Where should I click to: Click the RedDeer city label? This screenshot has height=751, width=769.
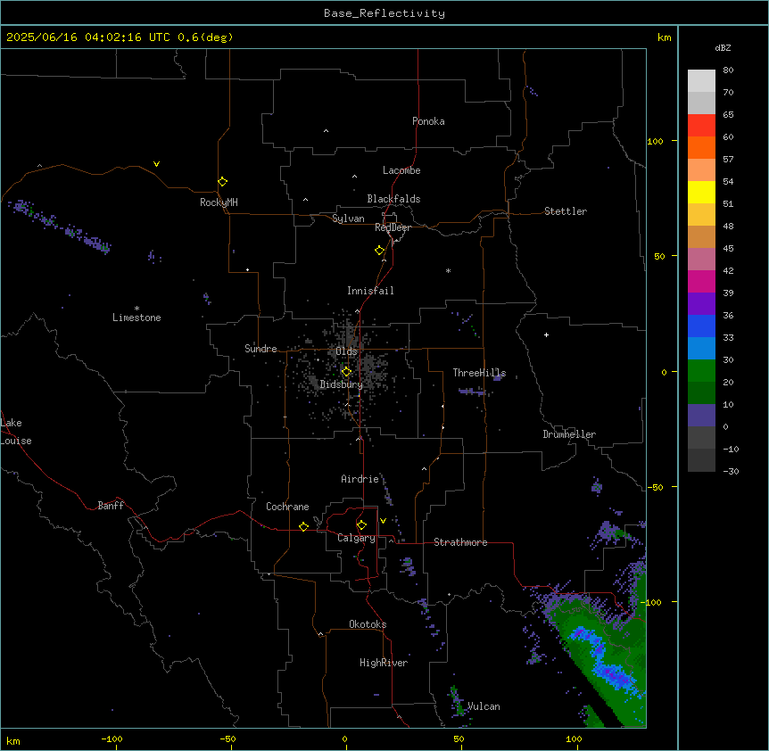coord(393,227)
